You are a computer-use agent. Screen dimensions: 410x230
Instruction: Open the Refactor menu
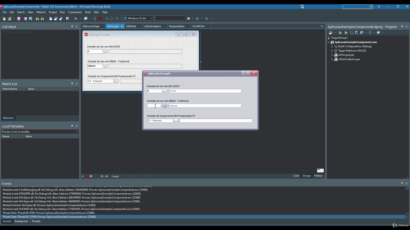(x=41, y=12)
